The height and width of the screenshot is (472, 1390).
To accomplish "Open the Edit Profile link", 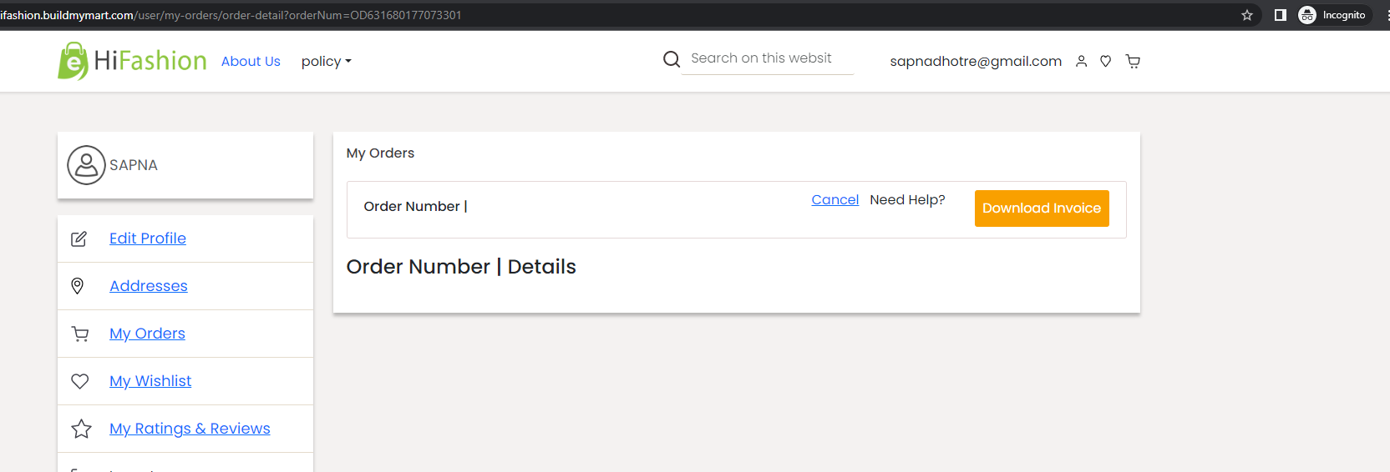I will coord(148,239).
